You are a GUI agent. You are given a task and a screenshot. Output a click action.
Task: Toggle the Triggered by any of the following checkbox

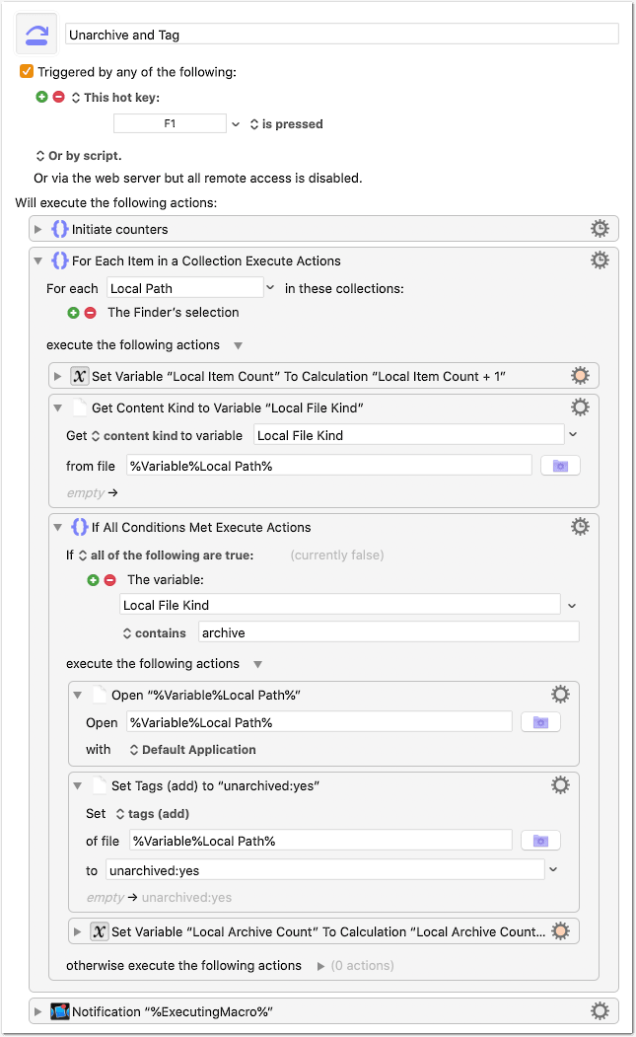tap(27, 71)
